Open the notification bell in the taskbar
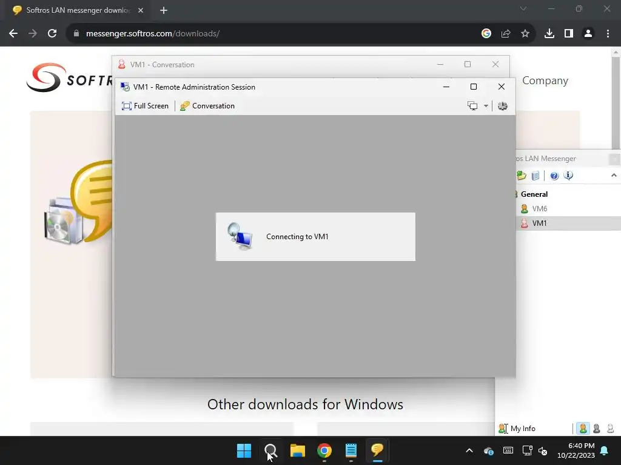This screenshot has width=621, height=465. 605,450
